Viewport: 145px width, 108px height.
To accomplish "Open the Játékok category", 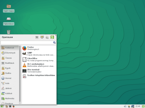I will (x=10, y=88).
